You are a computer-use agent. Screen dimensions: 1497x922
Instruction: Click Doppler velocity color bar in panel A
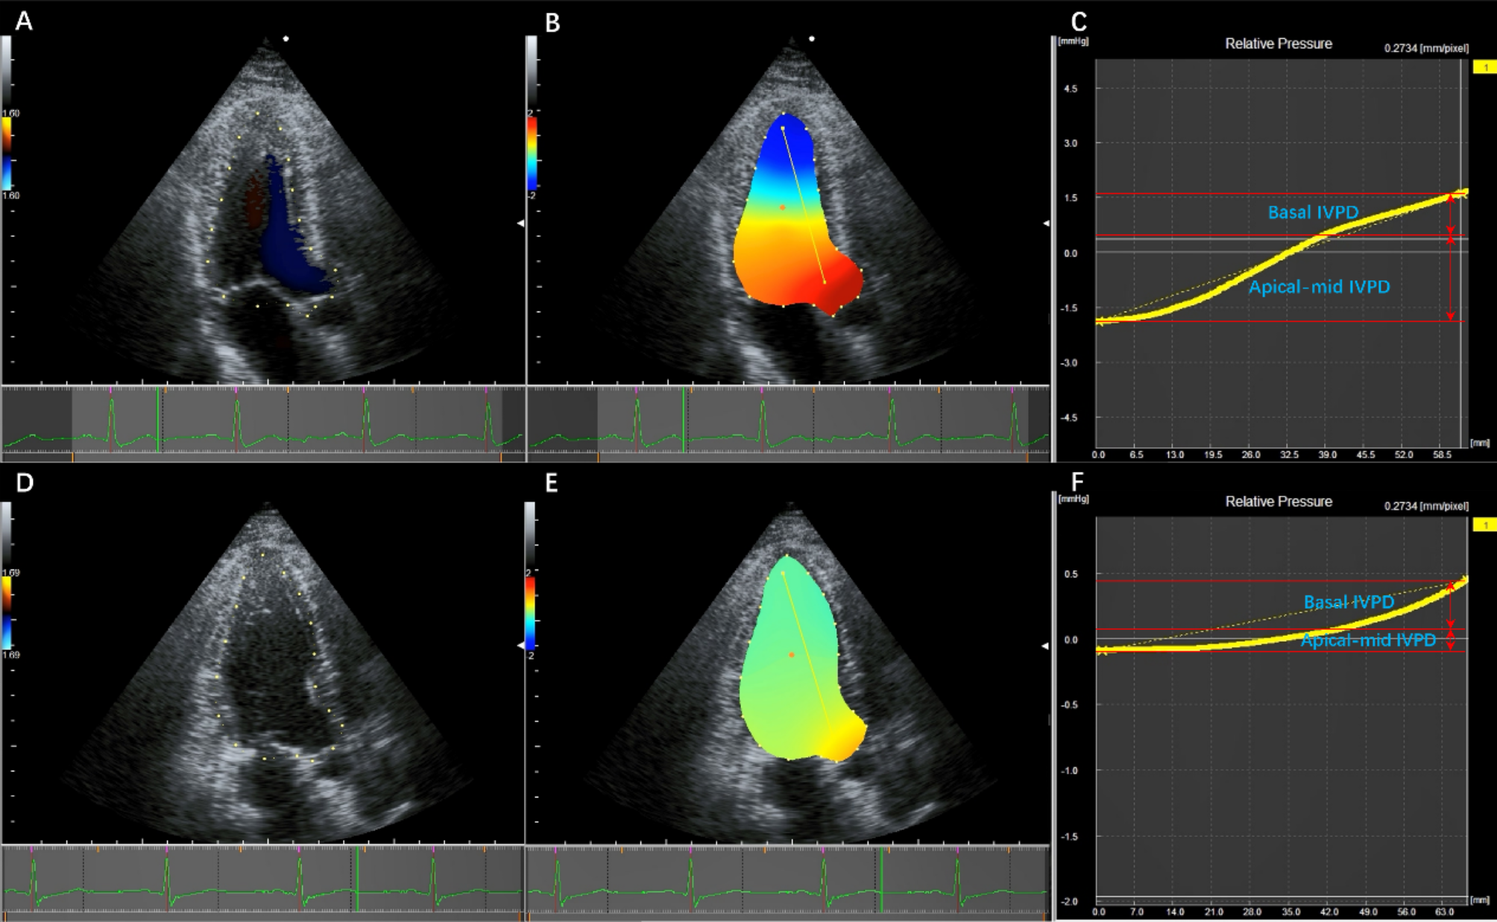coord(7,153)
